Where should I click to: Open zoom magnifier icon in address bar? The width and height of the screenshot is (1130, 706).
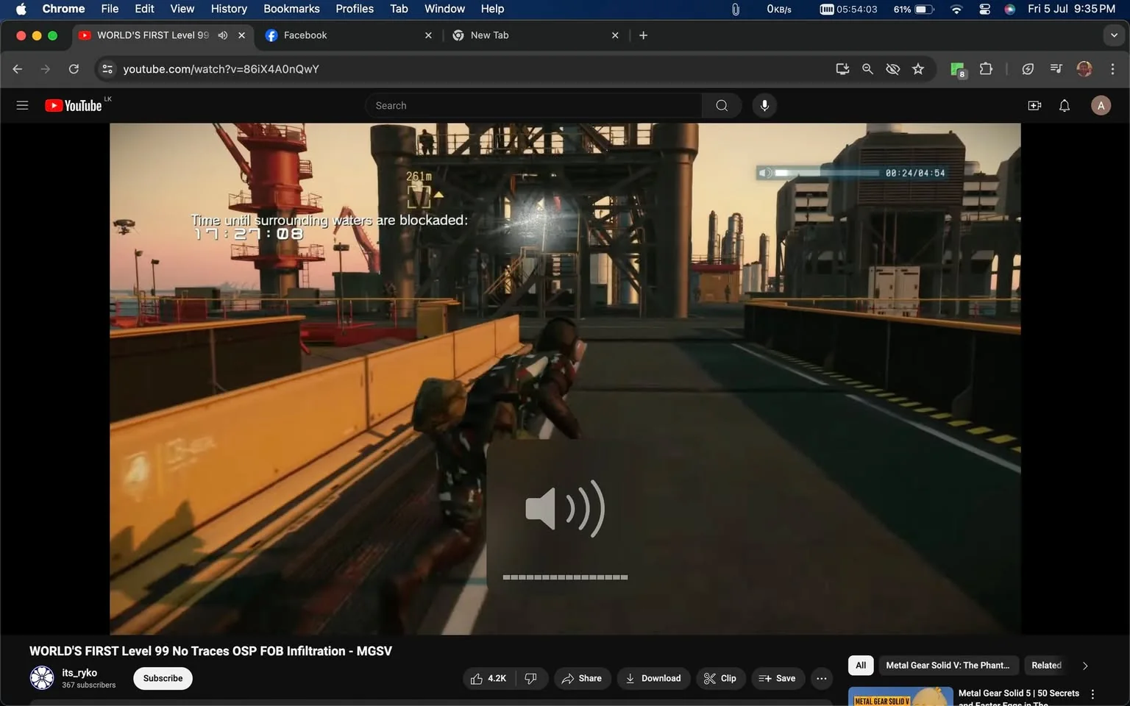coord(867,68)
